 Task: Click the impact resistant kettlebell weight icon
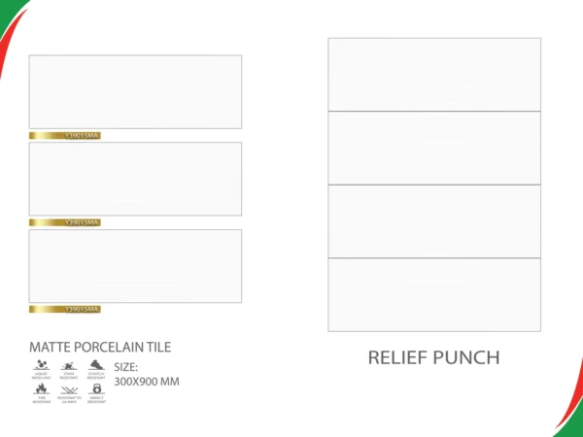tap(96, 388)
